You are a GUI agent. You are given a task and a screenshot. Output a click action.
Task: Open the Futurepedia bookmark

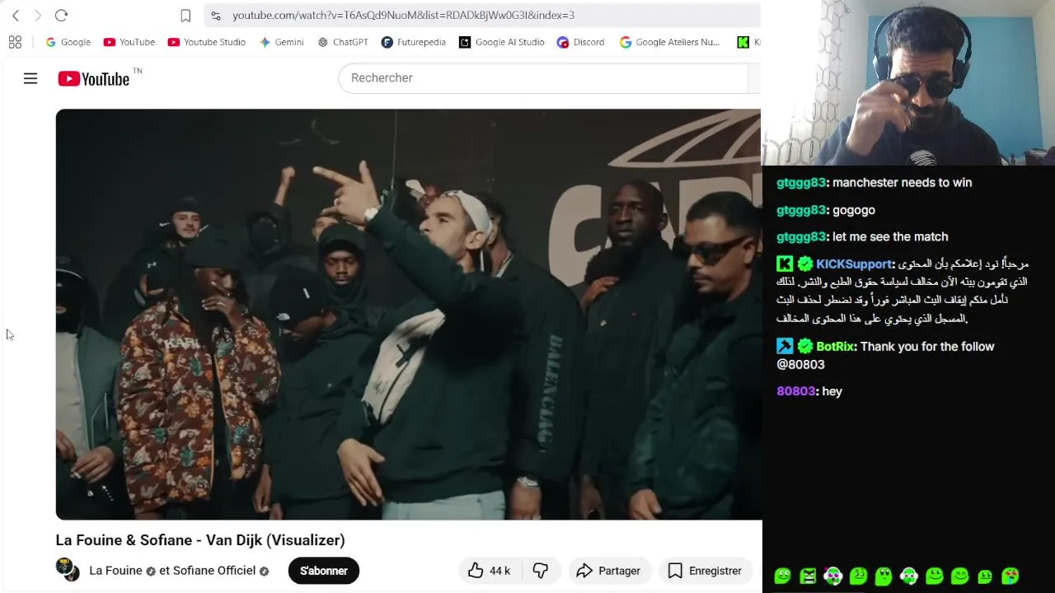click(x=414, y=42)
